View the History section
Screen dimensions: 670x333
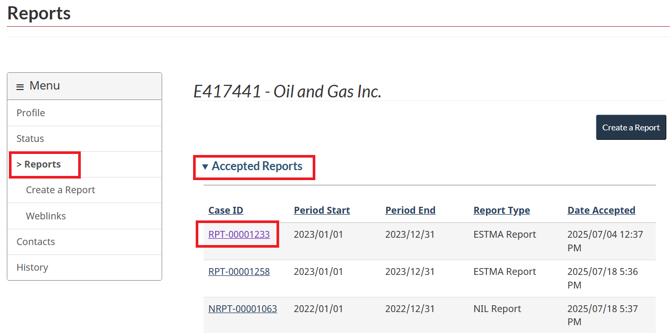[x=32, y=267]
